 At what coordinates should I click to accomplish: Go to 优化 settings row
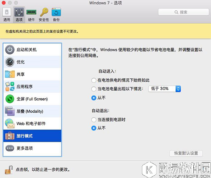click(32, 62)
